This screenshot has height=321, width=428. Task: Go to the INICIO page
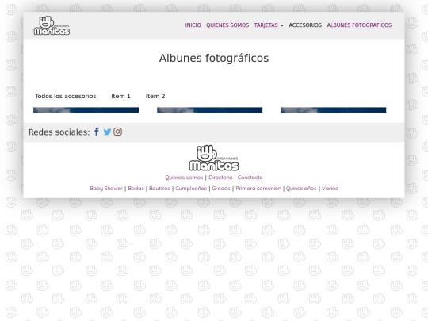[193, 25]
